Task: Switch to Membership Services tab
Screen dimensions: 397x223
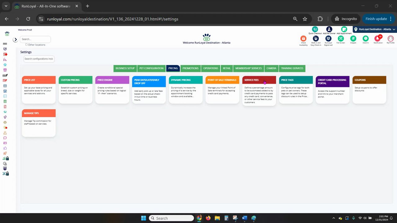Action: click(248, 68)
